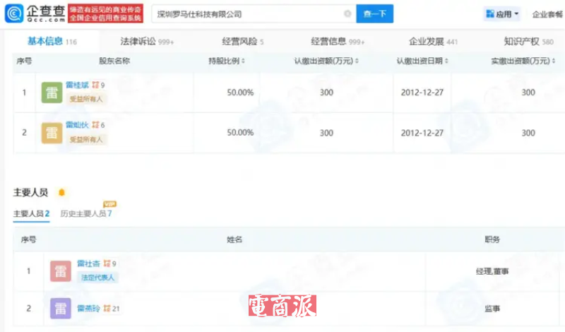Click the grid icon in 应用 button
This screenshot has height=332, width=565.
490,14
